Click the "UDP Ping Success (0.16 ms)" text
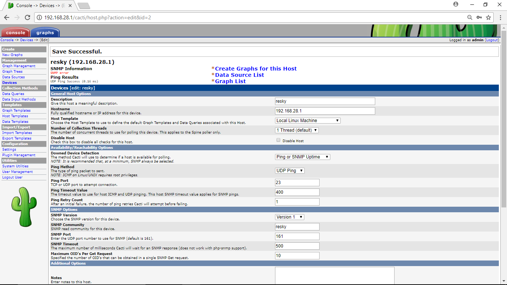Image resolution: width=507 pixels, height=285 pixels. pyautogui.click(x=74, y=81)
